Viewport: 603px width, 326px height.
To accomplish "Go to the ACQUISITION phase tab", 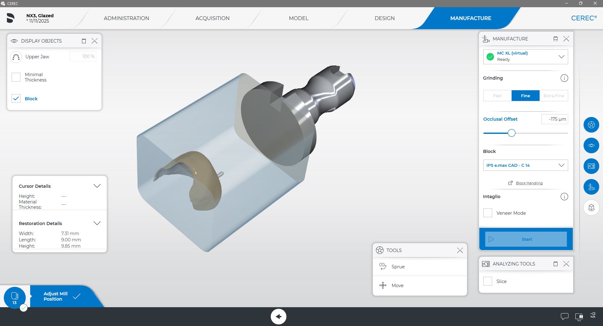I will click(x=212, y=18).
